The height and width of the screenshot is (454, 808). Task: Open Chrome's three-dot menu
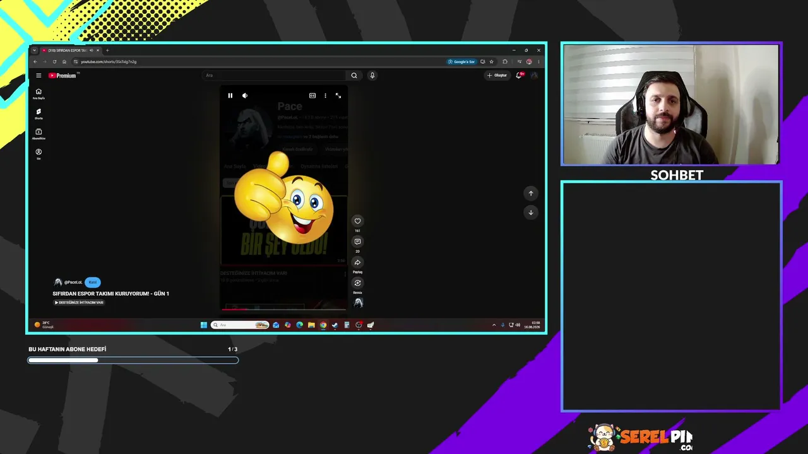[x=538, y=62]
